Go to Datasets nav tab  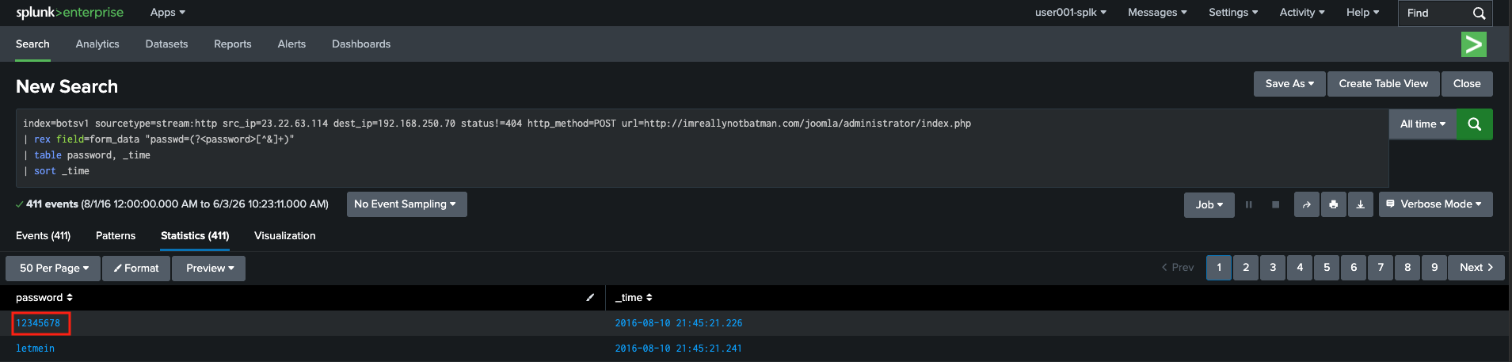pos(167,44)
